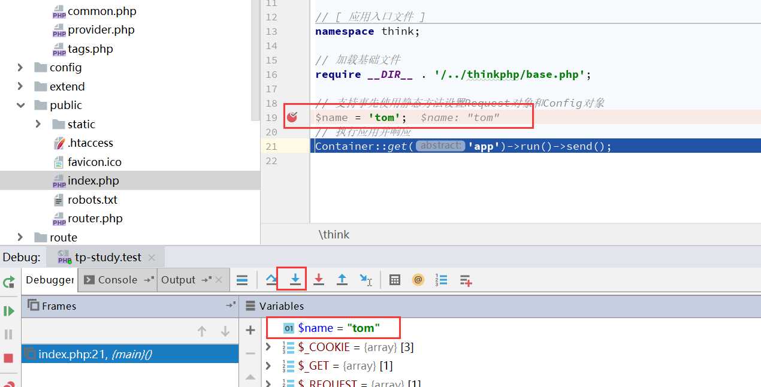This screenshot has width=761, height=387.
Task: Expand the extend folder
Action: pos(20,86)
